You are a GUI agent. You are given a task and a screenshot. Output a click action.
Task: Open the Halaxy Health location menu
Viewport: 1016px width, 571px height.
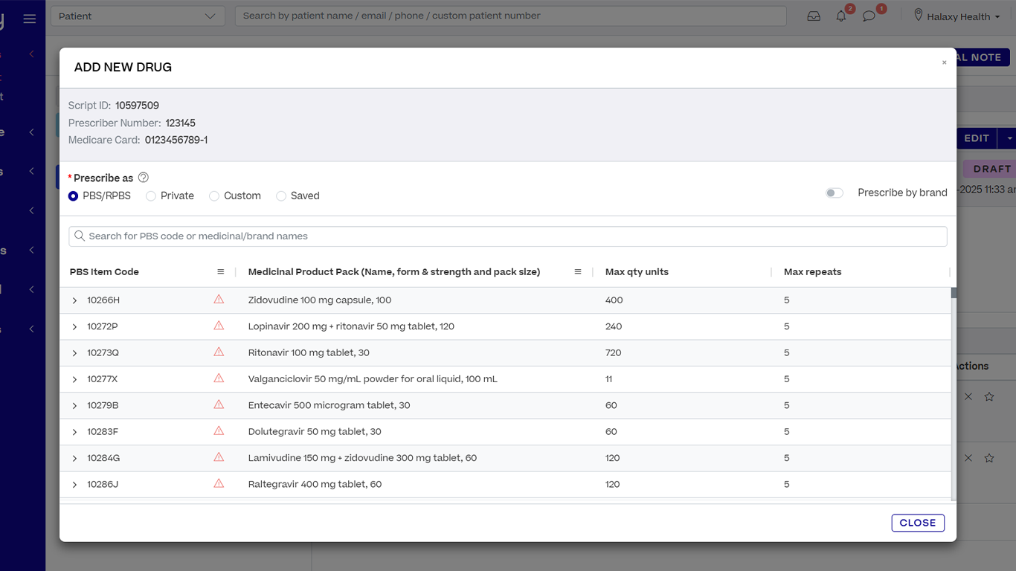[957, 16]
